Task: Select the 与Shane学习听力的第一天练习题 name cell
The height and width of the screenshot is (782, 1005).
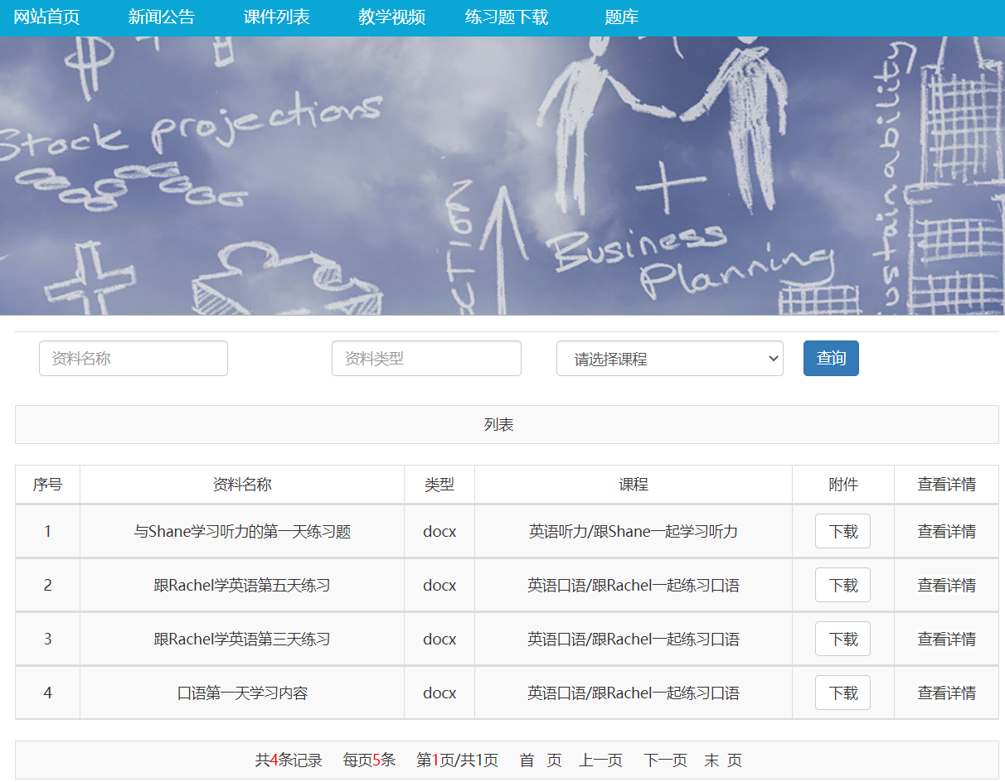Action: point(242,532)
